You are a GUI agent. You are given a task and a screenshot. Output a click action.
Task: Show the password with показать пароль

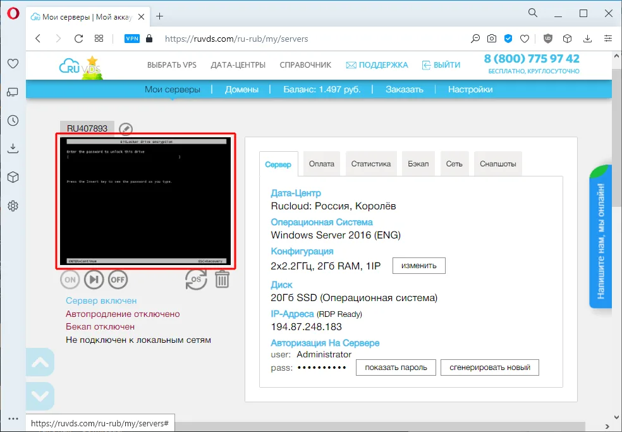tap(396, 367)
